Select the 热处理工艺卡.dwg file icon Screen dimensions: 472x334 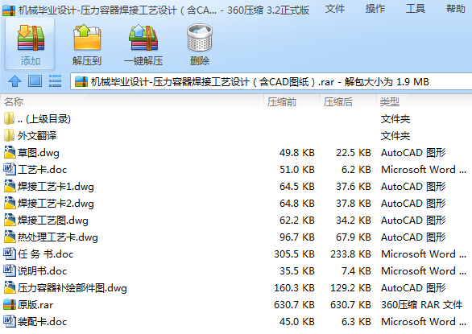click(x=10, y=237)
